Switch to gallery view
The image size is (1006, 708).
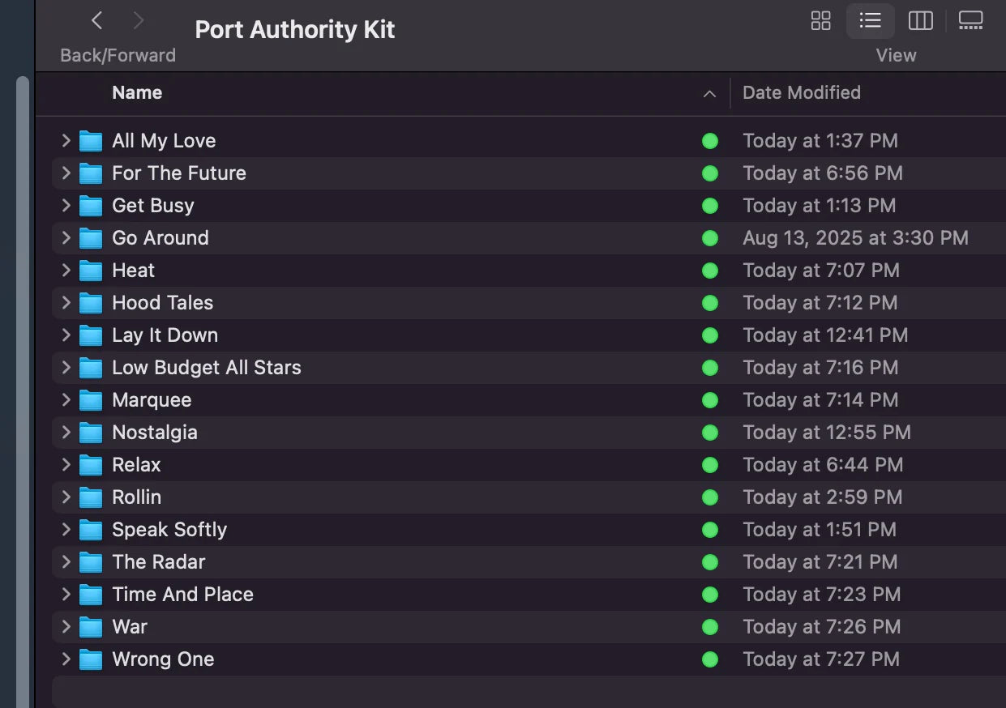tap(970, 21)
